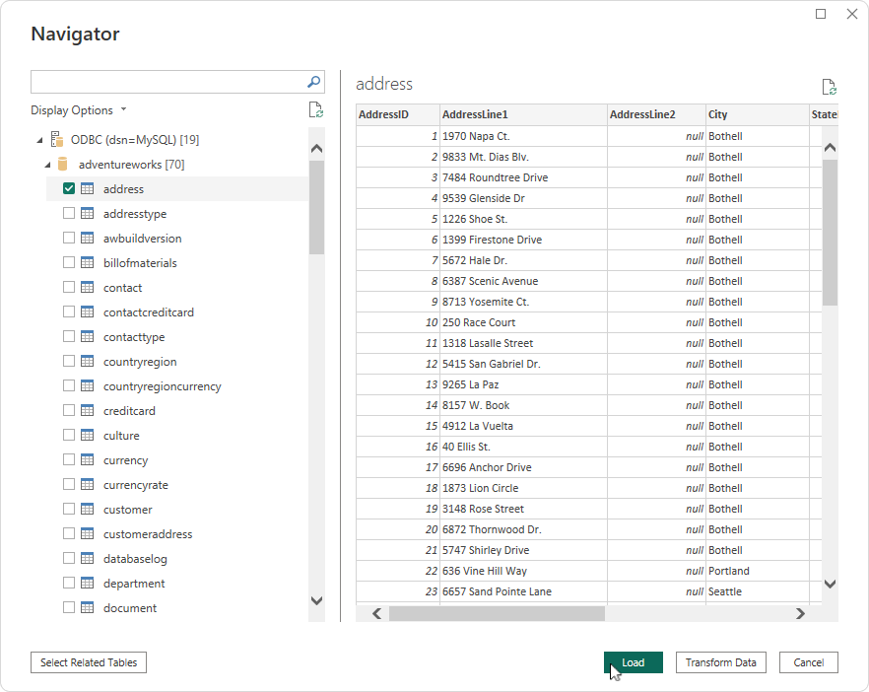This screenshot has width=869, height=692.
Task: Click the table icon next to contact
Action: click(x=88, y=288)
